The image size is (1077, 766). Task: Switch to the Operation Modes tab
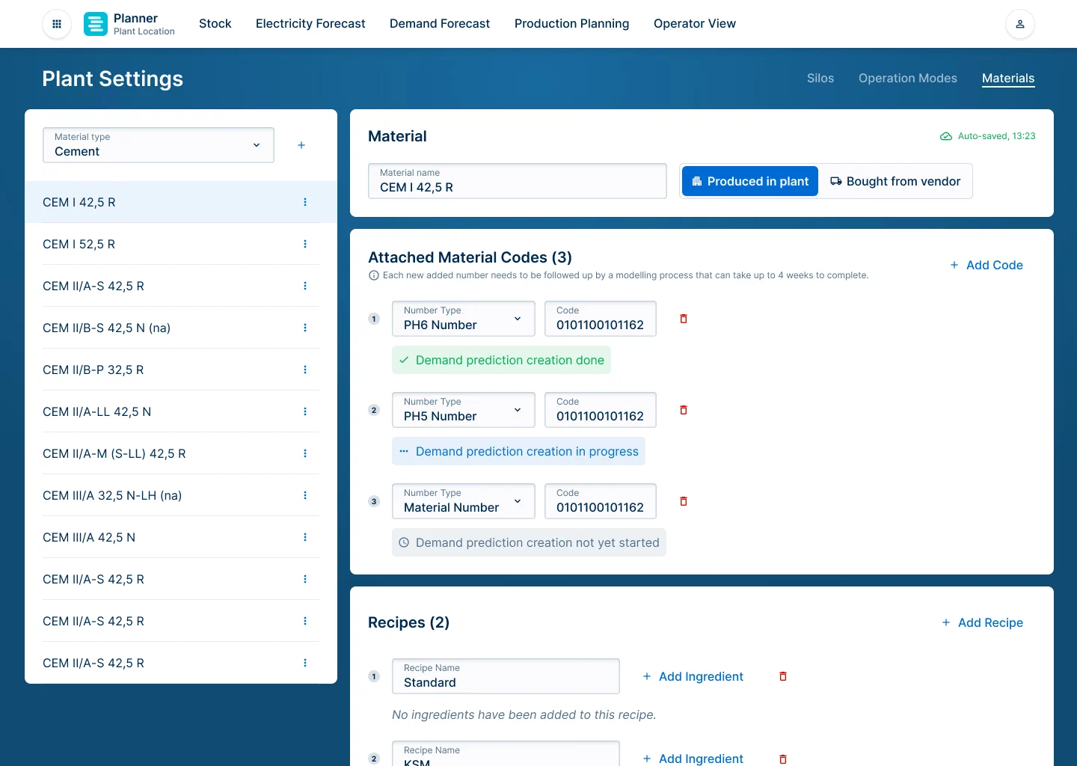[908, 79]
